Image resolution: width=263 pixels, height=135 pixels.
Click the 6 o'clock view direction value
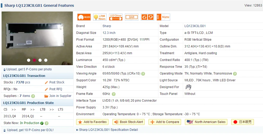coord(109,66)
